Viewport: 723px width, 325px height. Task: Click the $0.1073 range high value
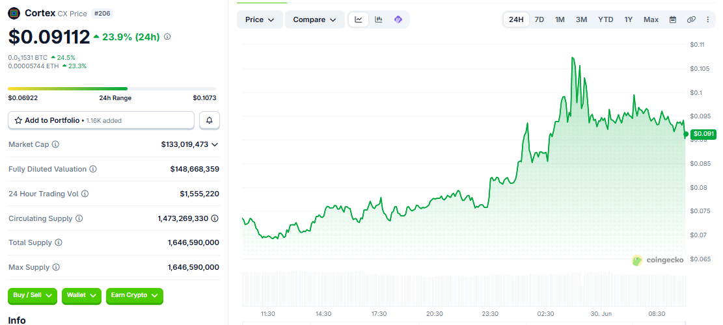coord(205,97)
